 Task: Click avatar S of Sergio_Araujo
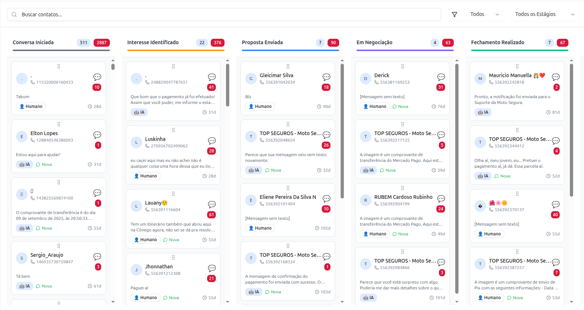[22, 258]
